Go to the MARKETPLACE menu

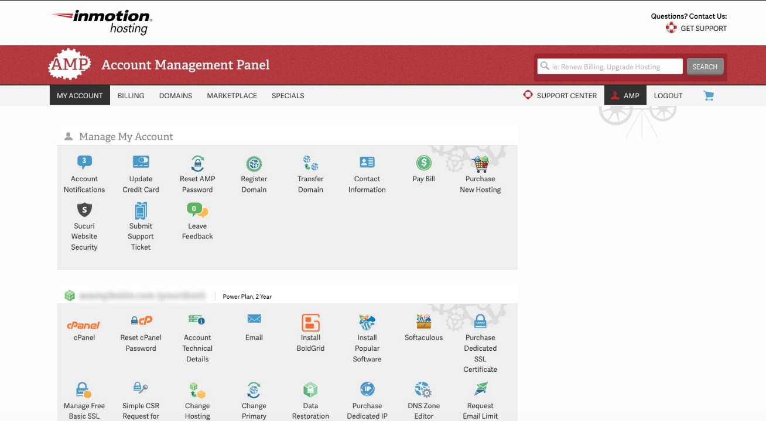tap(232, 96)
